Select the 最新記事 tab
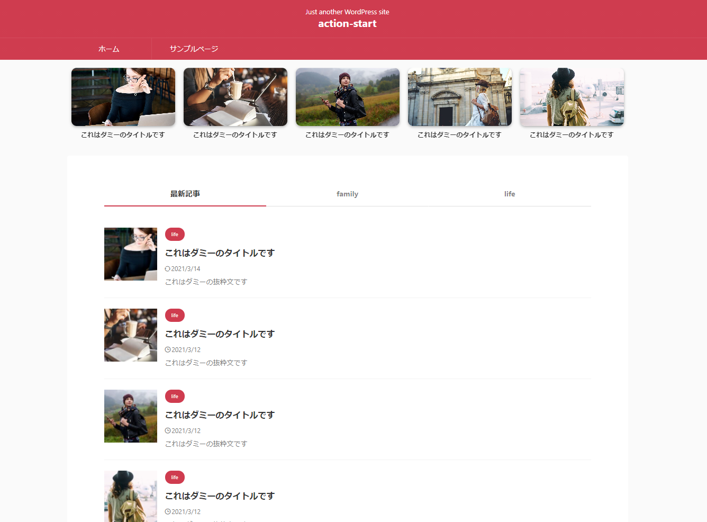 pyautogui.click(x=185, y=194)
